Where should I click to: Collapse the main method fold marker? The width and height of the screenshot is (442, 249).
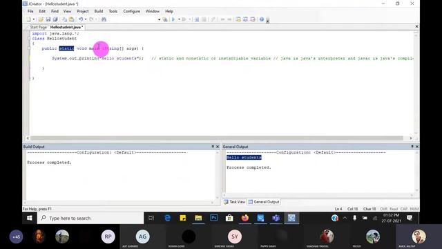[x=29, y=48]
